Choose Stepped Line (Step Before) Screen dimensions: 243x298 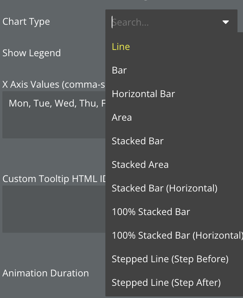tap(170, 259)
